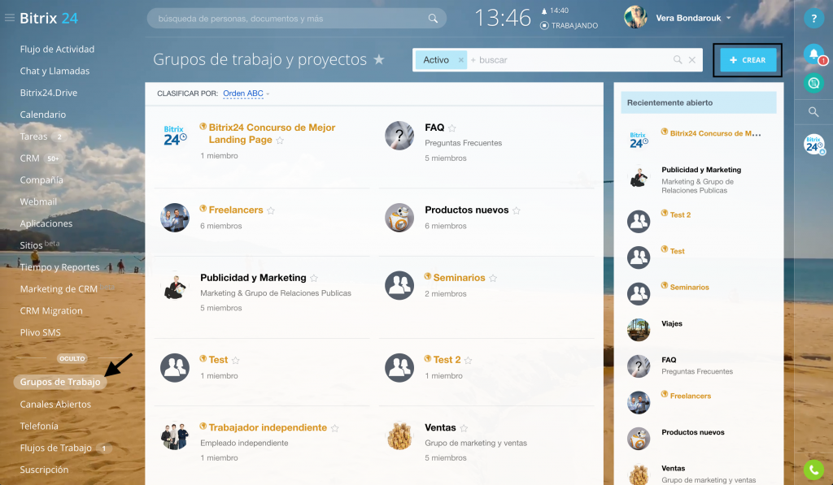
Task: Click the Viajes thumbnail in recently opened
Action: click(639, 330)
